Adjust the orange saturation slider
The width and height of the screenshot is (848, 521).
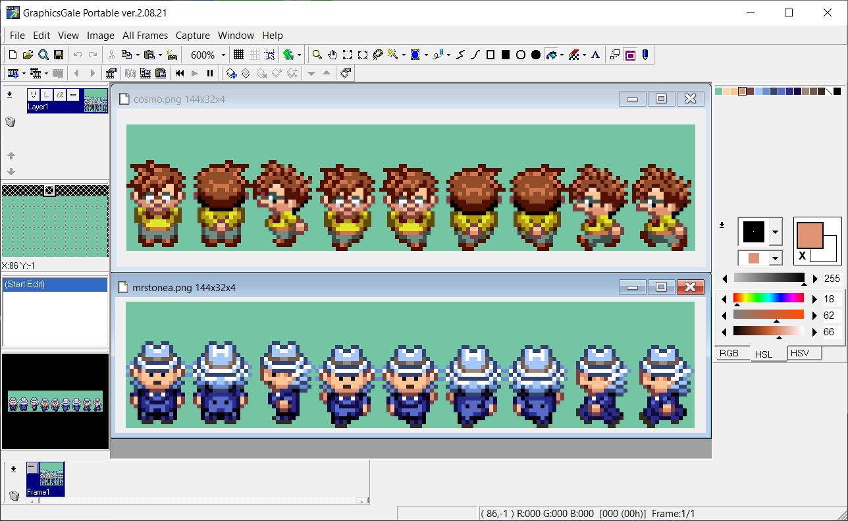point(768,315)
